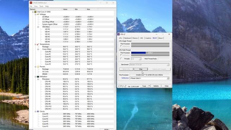
Task: Select the IA Cores power row
Action: (71, 71)
